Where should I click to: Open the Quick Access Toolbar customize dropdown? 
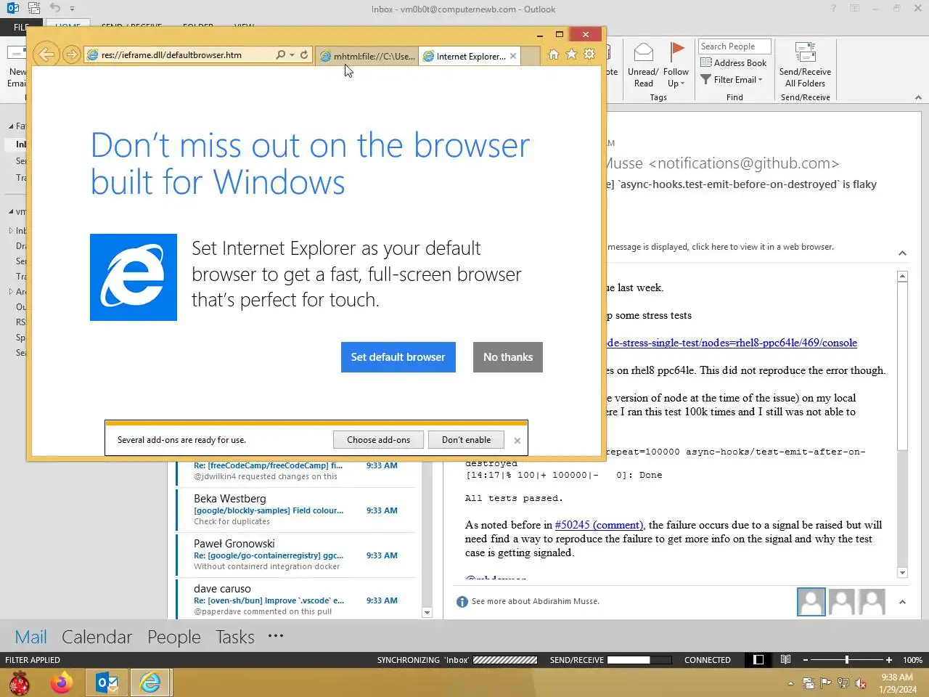point(72,9)
